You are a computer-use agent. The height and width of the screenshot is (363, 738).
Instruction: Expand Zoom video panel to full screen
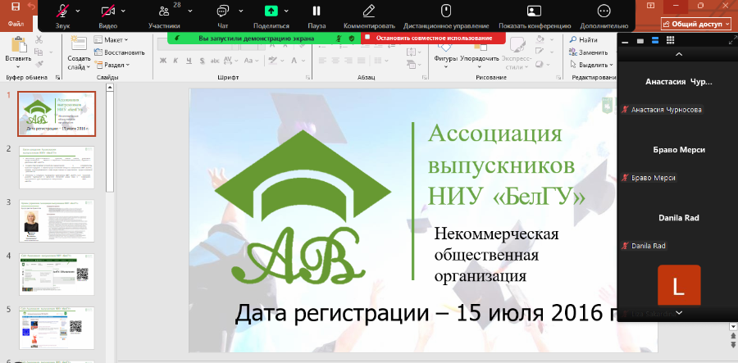(x=731, y=40)
